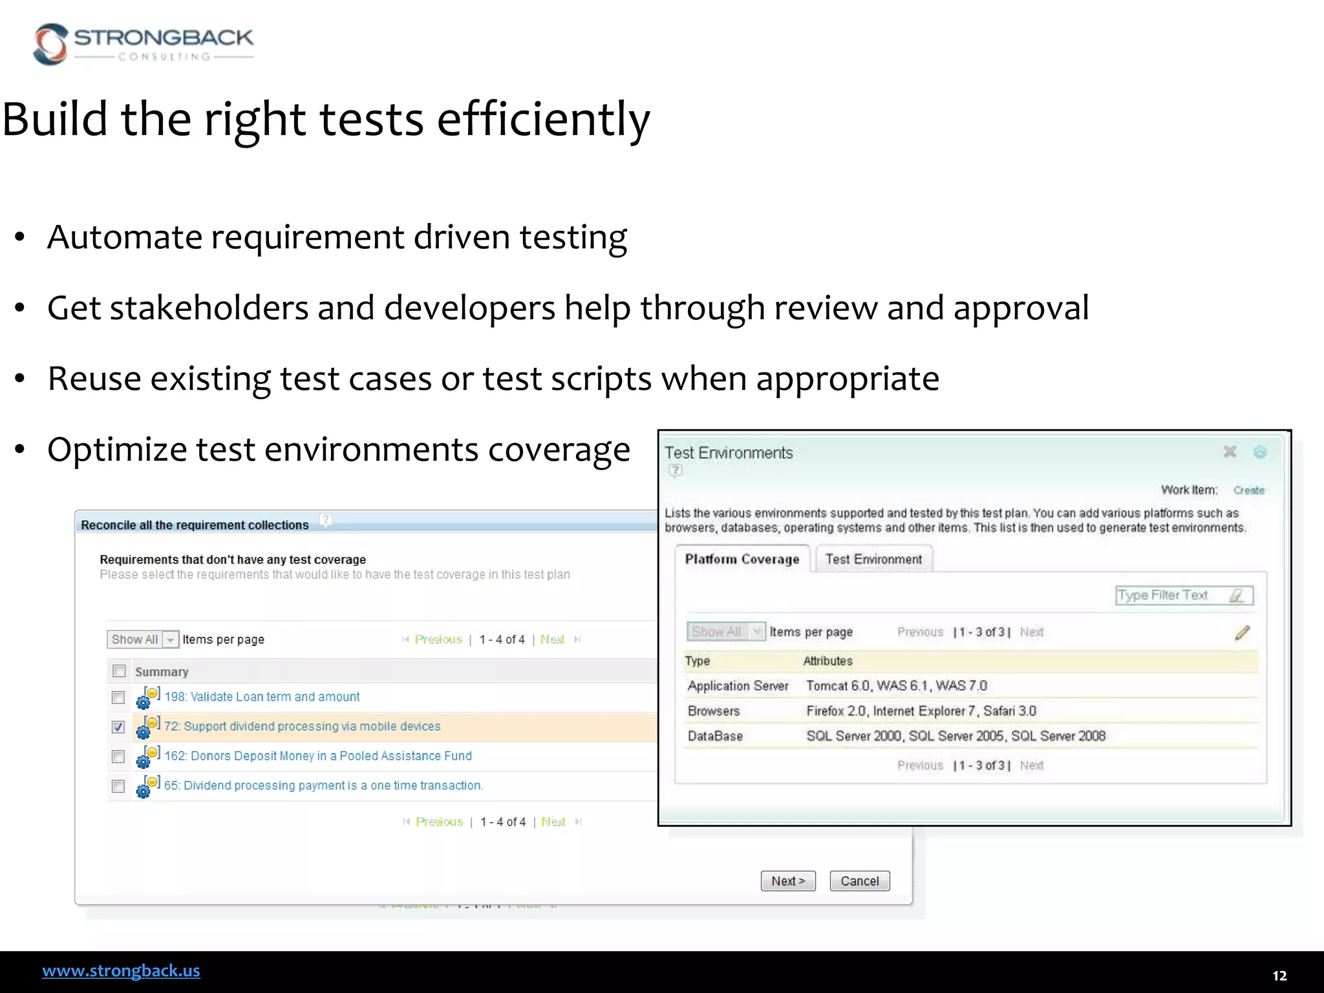Click the Attributes column header
The height and width of the screenshot is (993, 1324).
tap(828, 661)
